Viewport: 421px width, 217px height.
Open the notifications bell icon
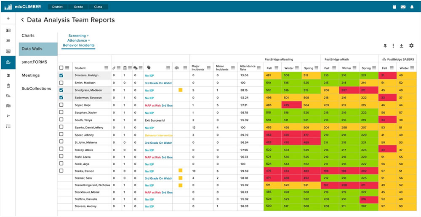click(412, 7)
